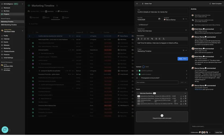Add a new asset with the plus icon

(186, 89)
